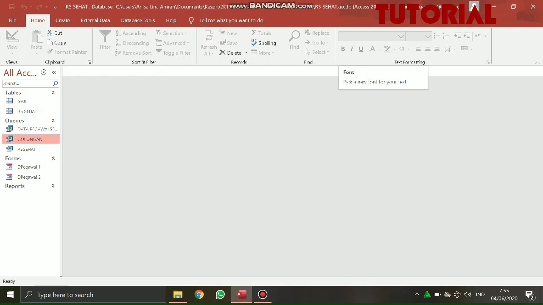Image resolution: width=543 pixels, height=305 pixels.
Task: Open the text highlight color picker
Action: [x=387, y=49]
